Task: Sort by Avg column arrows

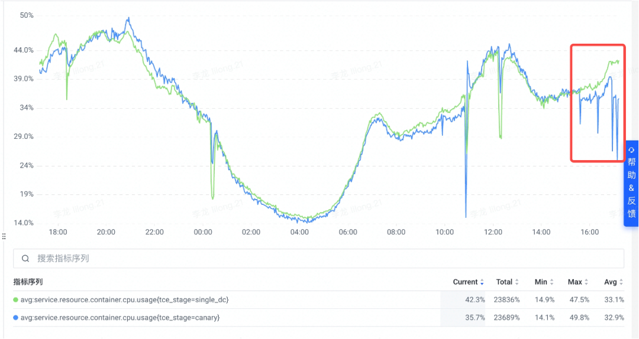Action: (x=621, y=282)
